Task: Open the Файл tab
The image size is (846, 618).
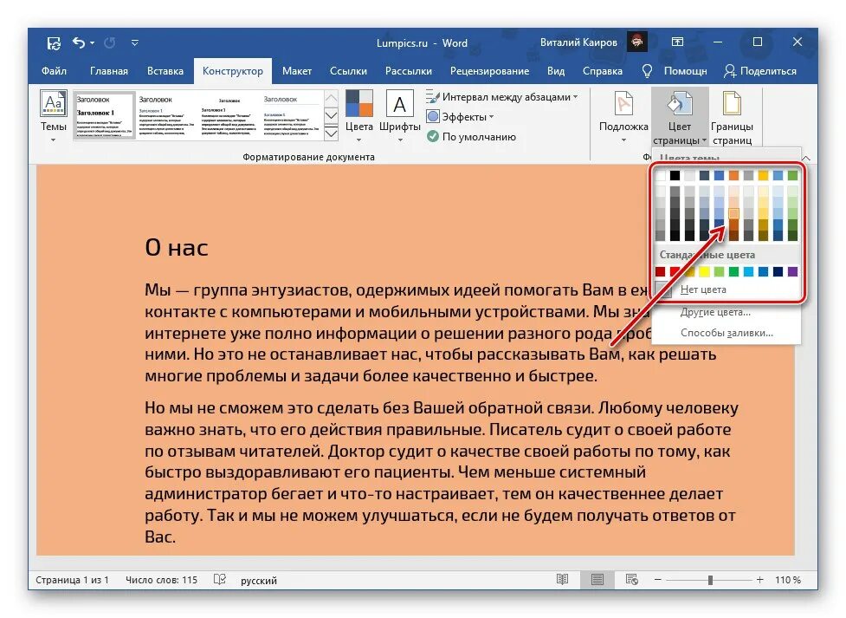Action: 54,71
